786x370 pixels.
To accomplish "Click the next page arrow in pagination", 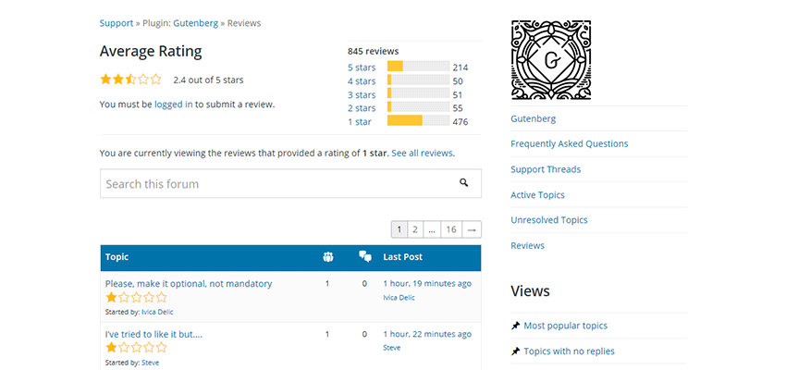I will [x=472, y=229].
